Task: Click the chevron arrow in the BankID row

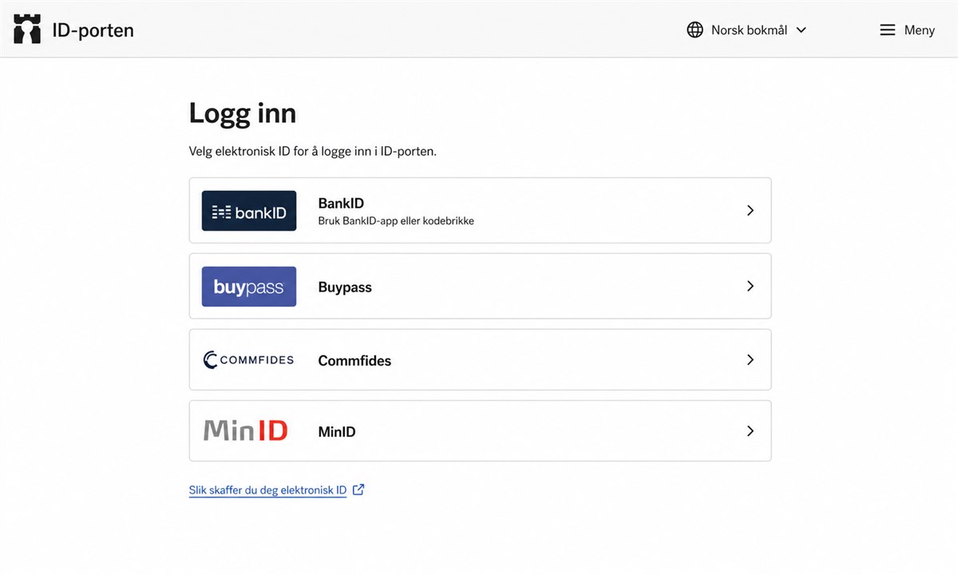Action: point(750,211)
